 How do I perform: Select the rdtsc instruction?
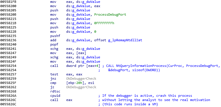(x=55, y=91)
